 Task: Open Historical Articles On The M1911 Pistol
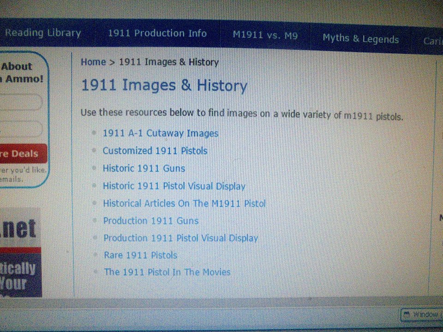(x=184, y=203)
